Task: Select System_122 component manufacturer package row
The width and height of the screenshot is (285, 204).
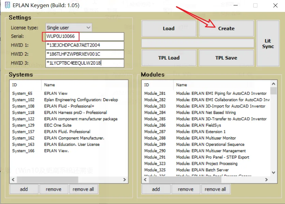Action: 69,119
